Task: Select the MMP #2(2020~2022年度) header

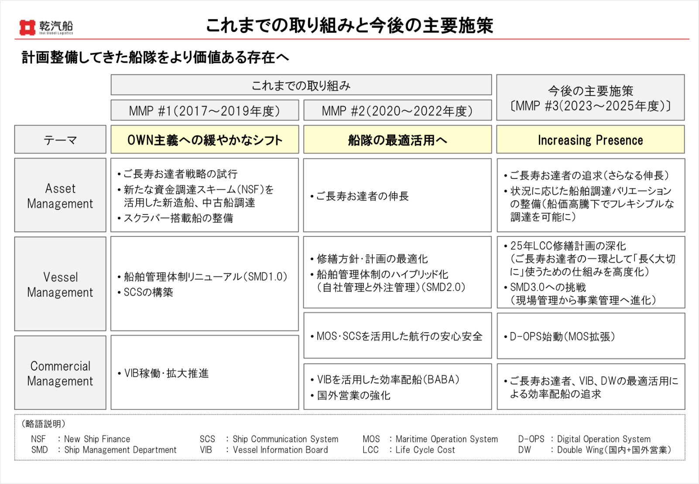Action: tap(397, 110)
